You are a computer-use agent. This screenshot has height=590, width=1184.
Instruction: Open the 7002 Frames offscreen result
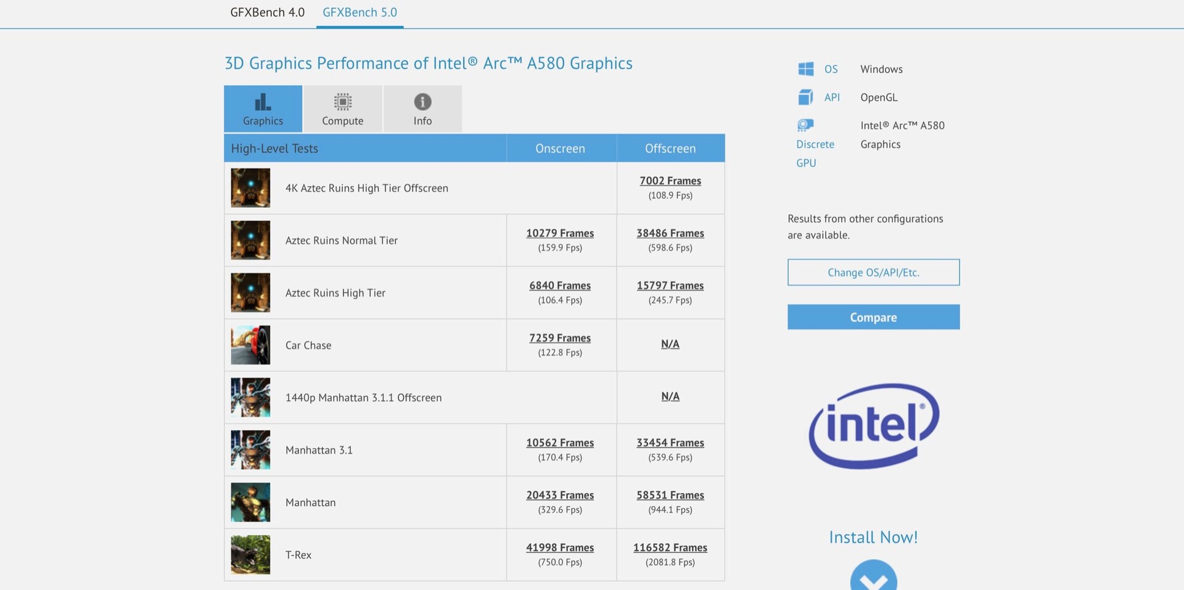click(x=670, y=181)
